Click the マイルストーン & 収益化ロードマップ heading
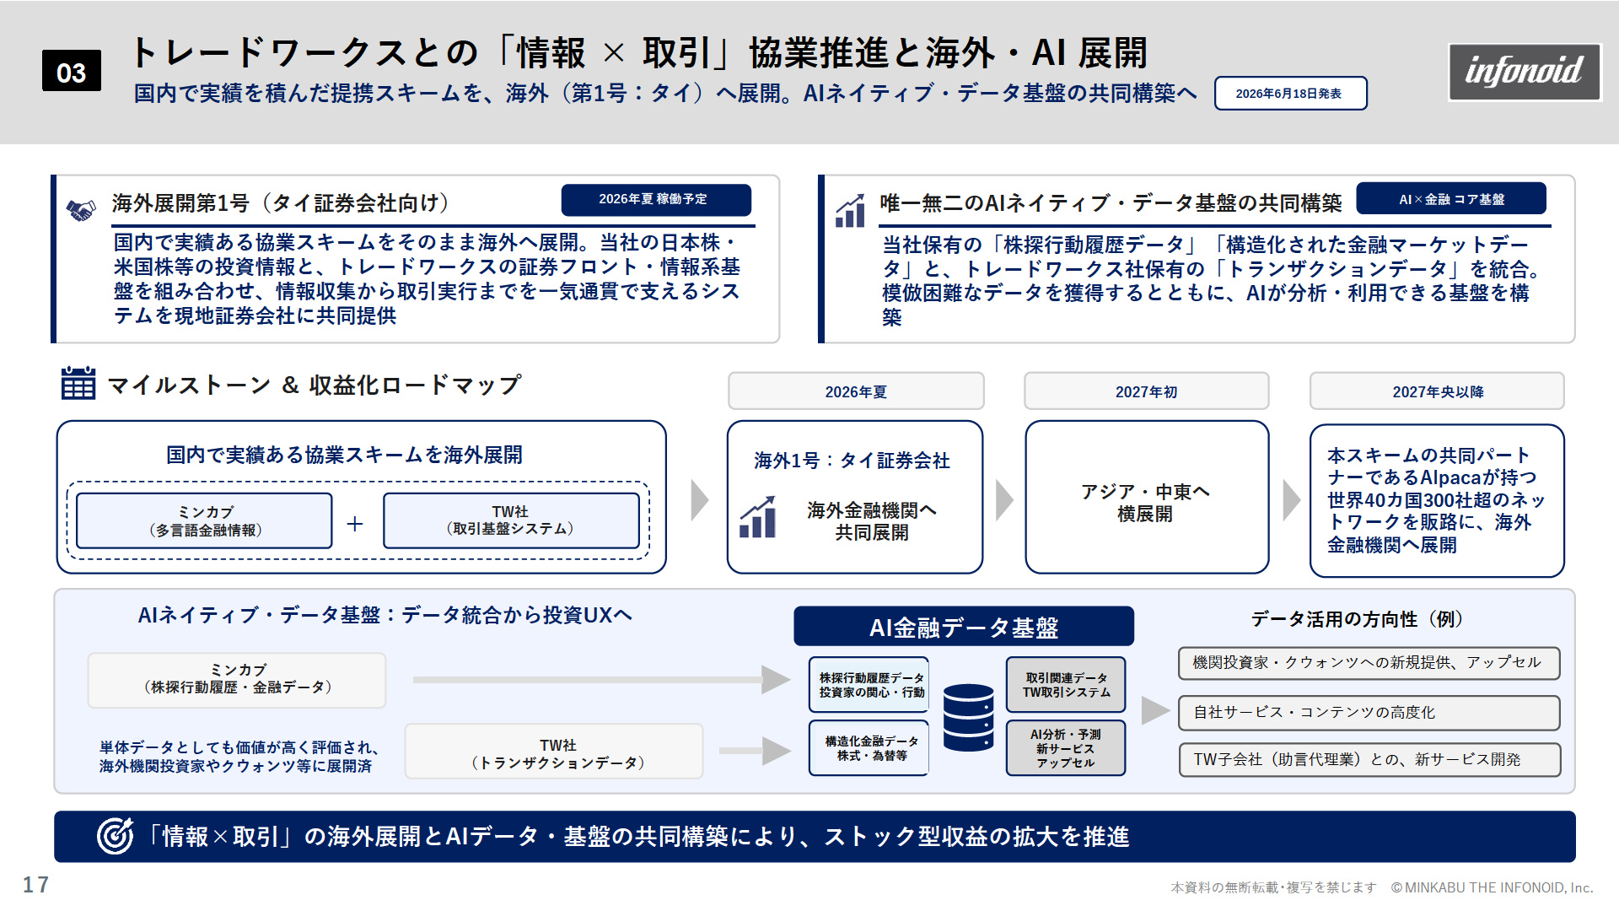The width and height of the screenshot is (1619, 911). (x=314, y=385)
